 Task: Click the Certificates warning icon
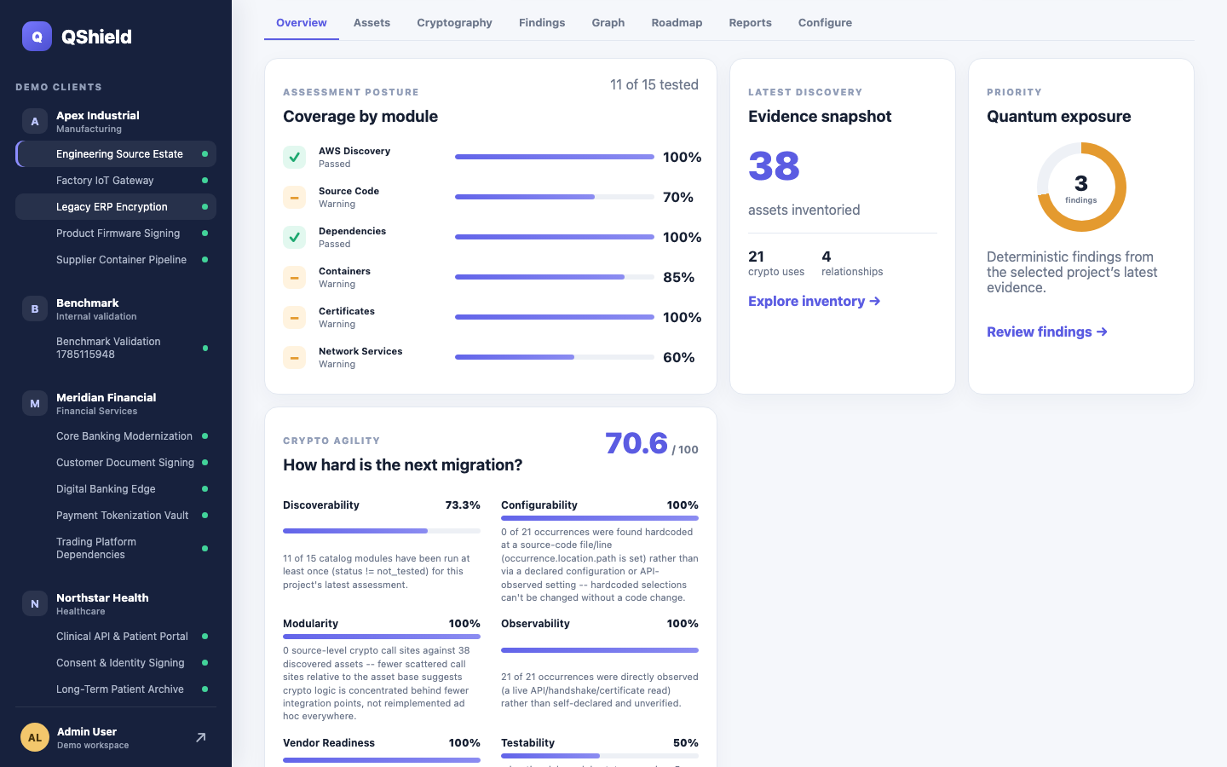[x=294, y=317]
